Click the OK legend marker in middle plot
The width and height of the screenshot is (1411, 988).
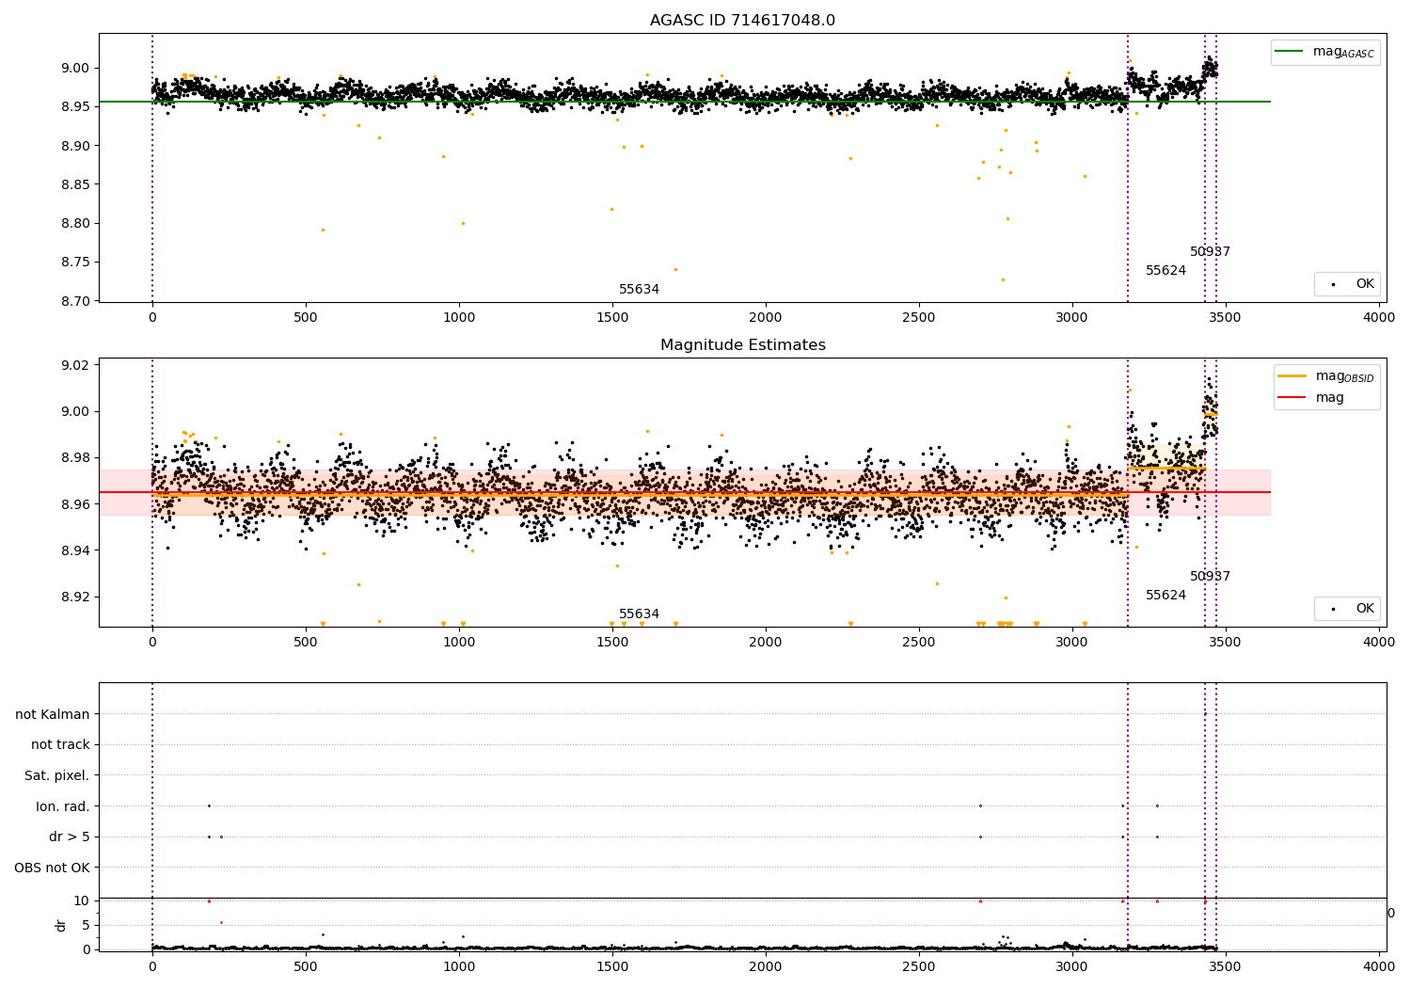pos(1333,609)
